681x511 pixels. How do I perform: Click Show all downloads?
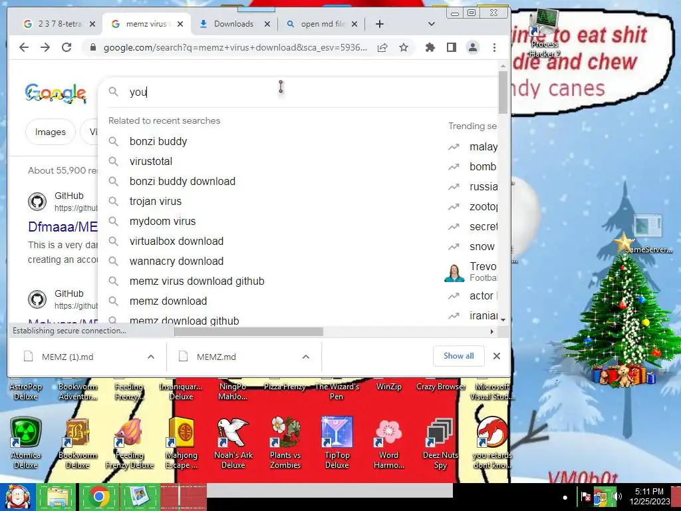click(459, 356)
